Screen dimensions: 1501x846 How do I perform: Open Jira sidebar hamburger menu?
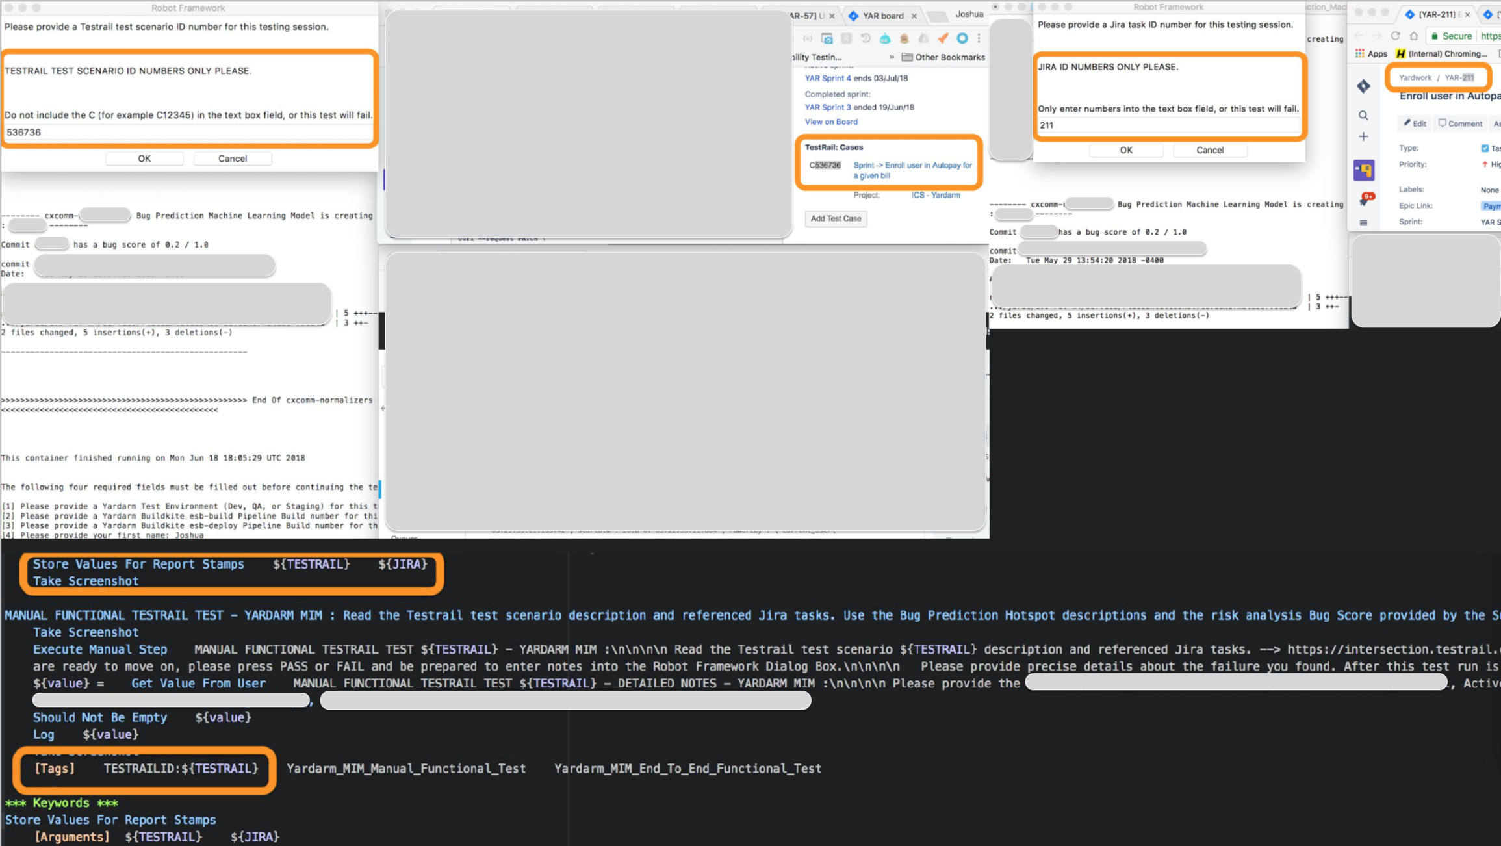pyautogui.click(x=1363, y=223)
